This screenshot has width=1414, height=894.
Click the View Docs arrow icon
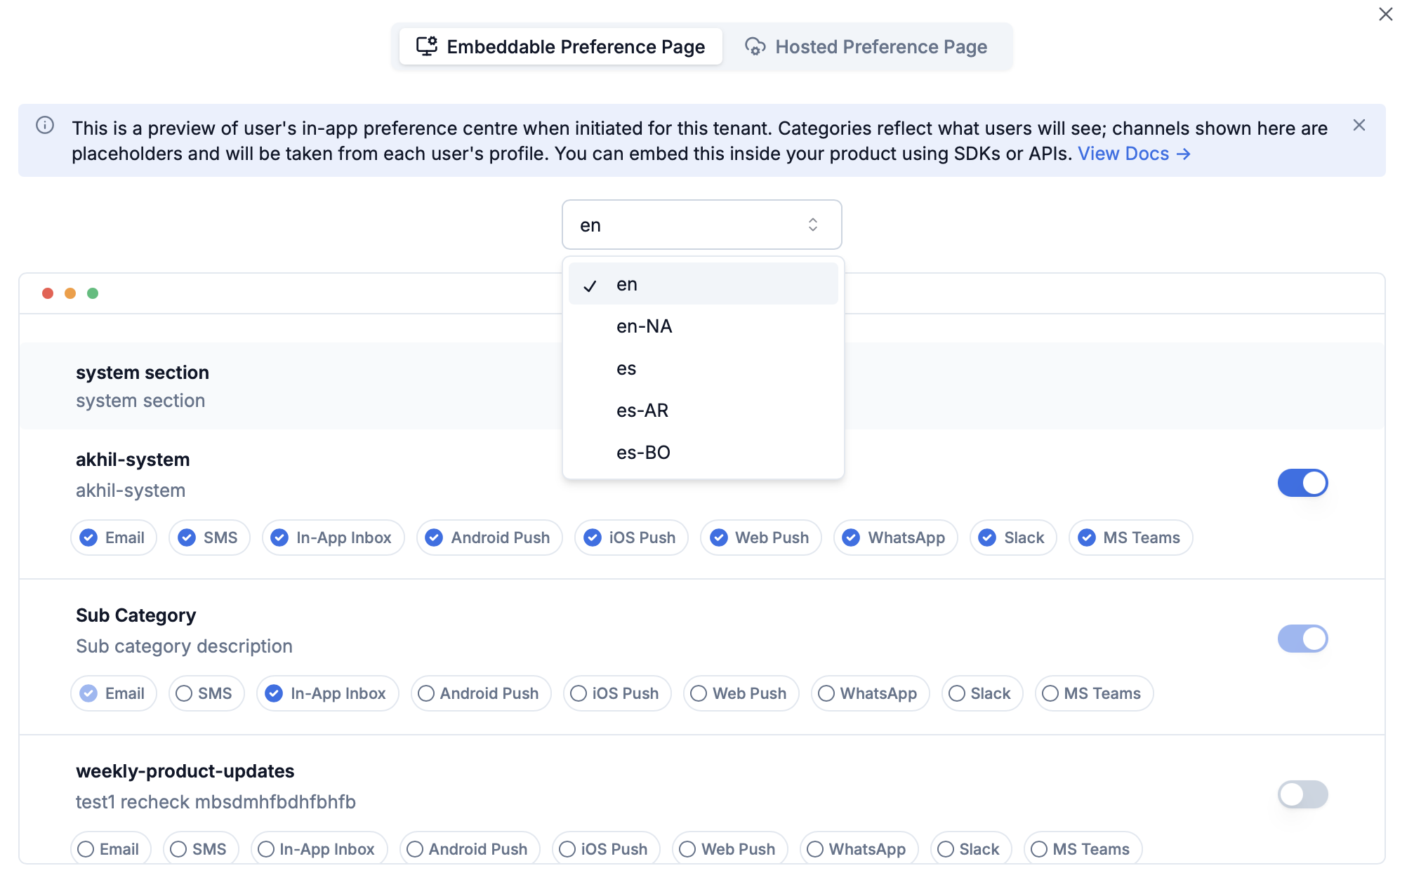[1184, 154]
